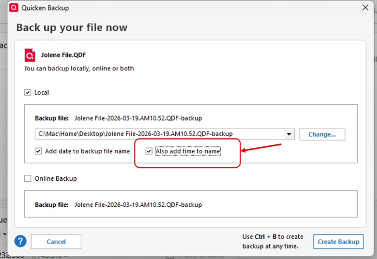Click 'Back up your file now' heading
The height and width of the screenshot is (259, 377).
coord(72,27)
